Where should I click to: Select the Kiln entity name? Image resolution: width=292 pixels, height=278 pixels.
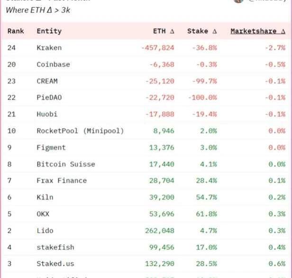tap(45, 197)
